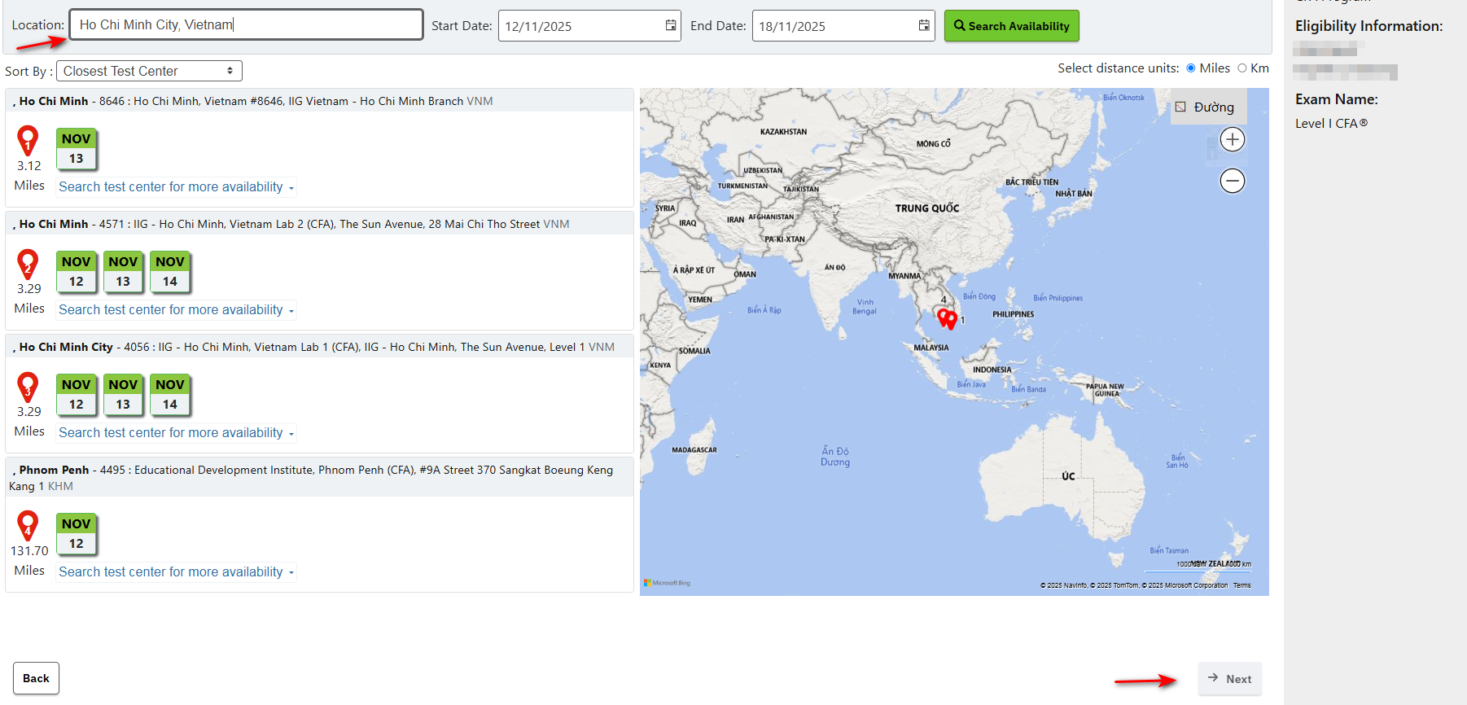Select NOV 14 for center 4056 Lab 1
1467x705 pixels.
170,395
